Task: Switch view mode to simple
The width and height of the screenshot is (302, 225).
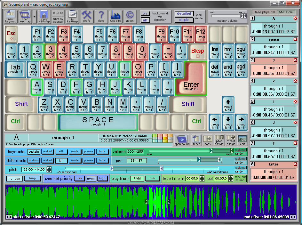Action: (x=184, y=20)
